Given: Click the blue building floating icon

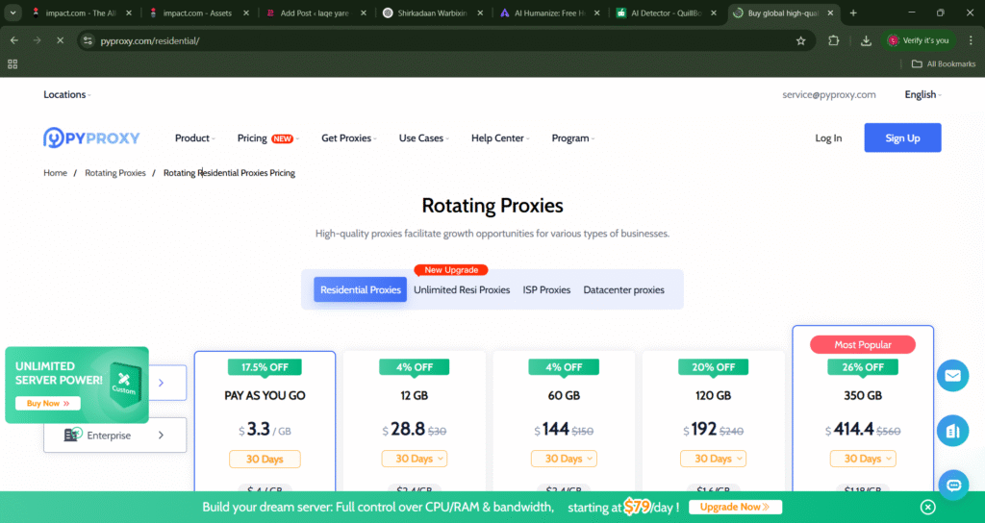Looking at the screenshot, I should [952, 431].
